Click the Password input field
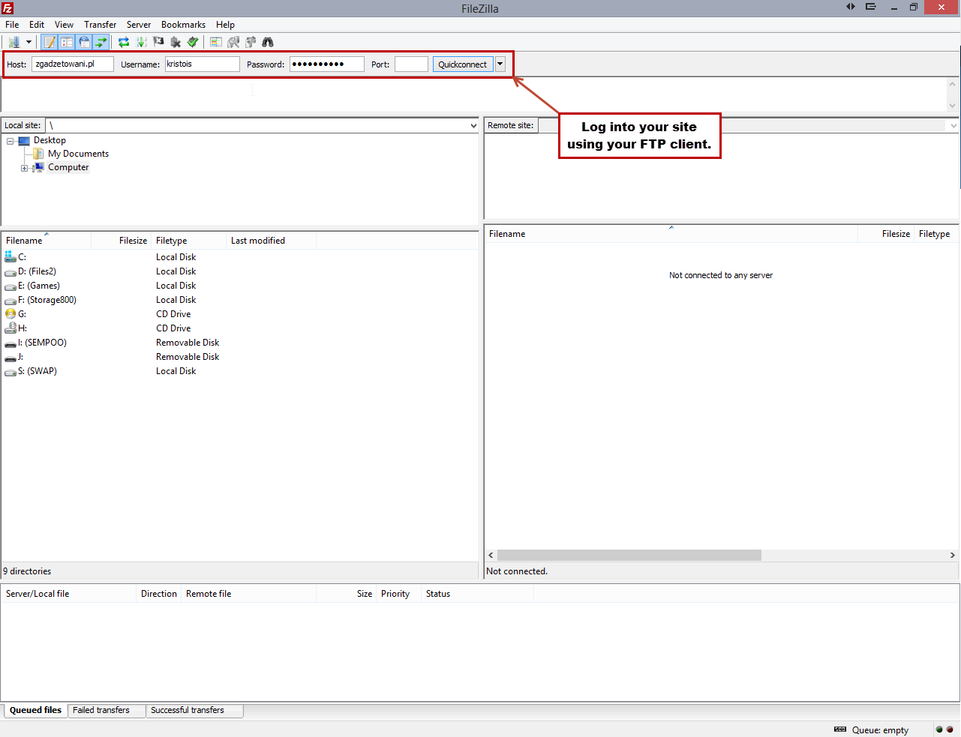961x737 pixels. pyautogui.click(x=327, y=64)
